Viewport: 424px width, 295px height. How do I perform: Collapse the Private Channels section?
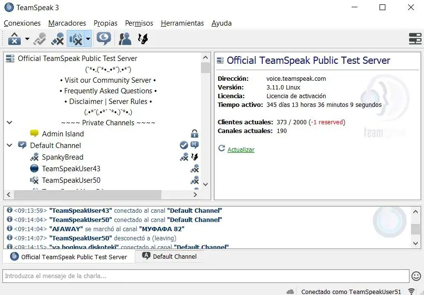[x=10, y=122]
